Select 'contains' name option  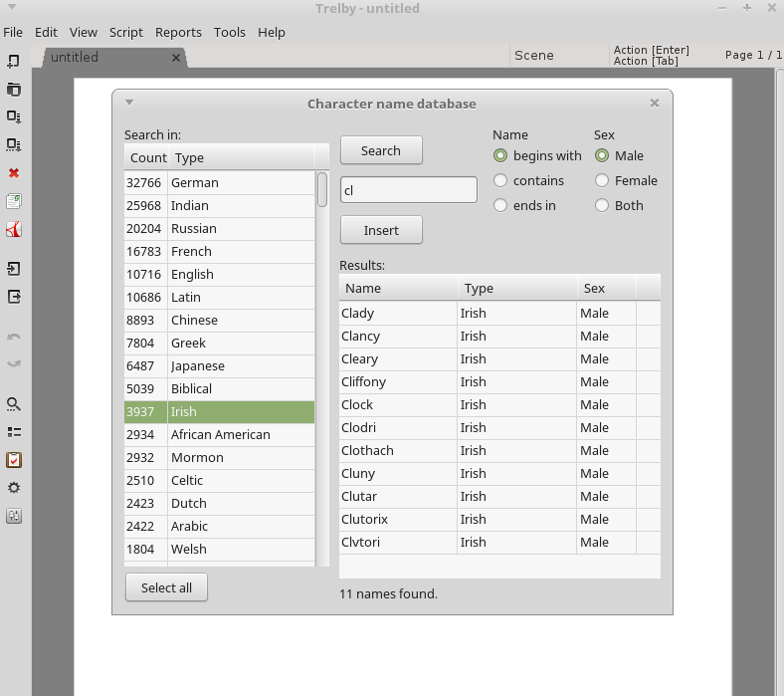pos(528,180)
